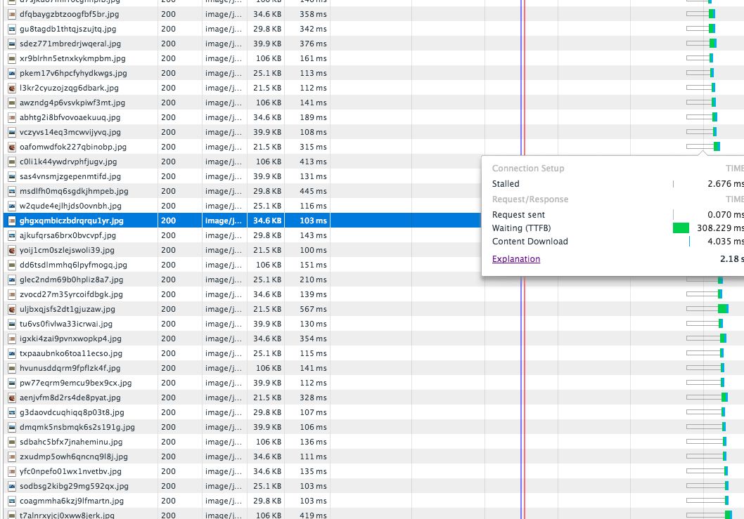Viewport: 744px width, 519px height.
Task: Select request g3daovdcuqhiqq8p03t8.jpg by name
Action: point(72,412)
